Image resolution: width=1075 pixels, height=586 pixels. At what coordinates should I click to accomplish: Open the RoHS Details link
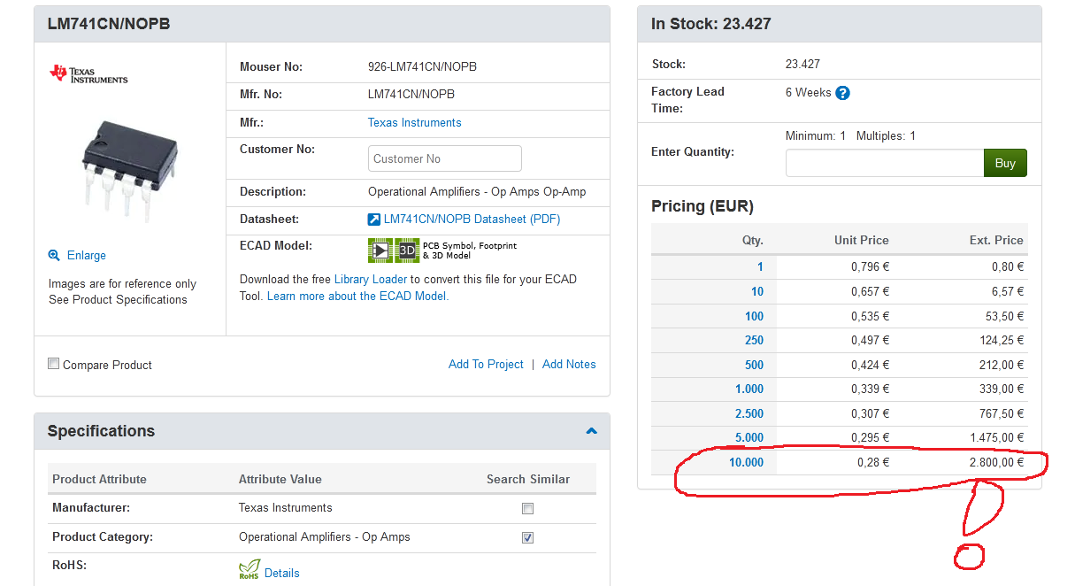pos(281,573)
